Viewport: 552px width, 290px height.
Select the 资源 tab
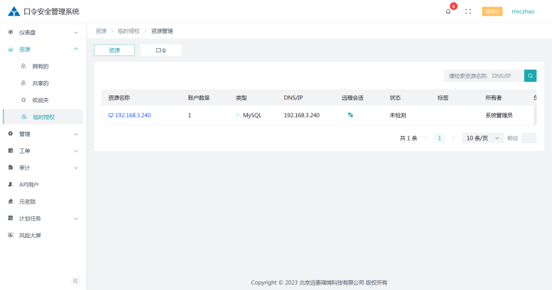click(x=114, y=50)
